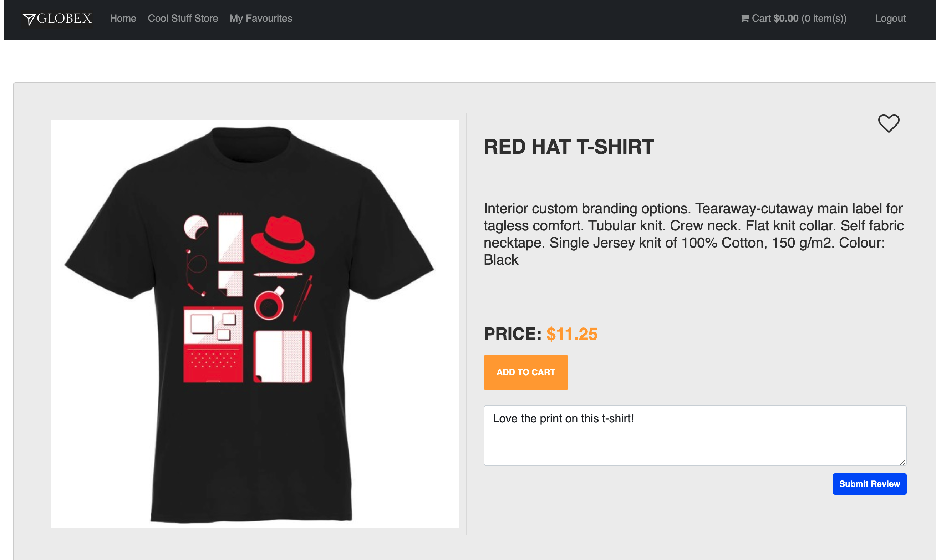Open Cool Stuff Store page
This screenshot has height=560, width=936.
pyautogui.click(x=183, y=19)
